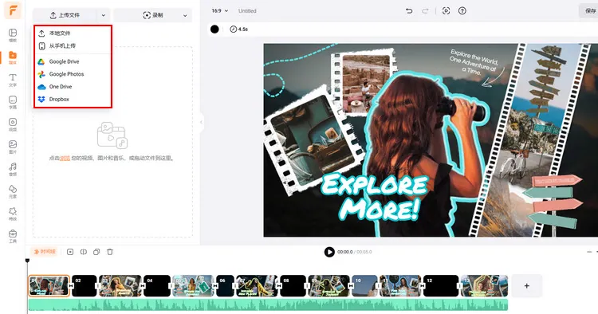The image size is (598, 314).
Task: Open the help question mark icon
Action: pyautogui.click(x=462, y=11)
